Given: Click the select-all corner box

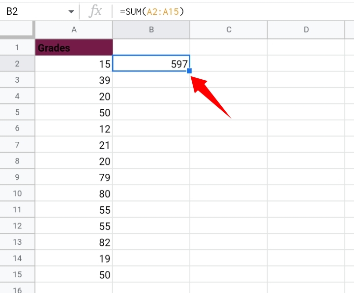Looking at the screenshot, I should click(x=17, y=29).
